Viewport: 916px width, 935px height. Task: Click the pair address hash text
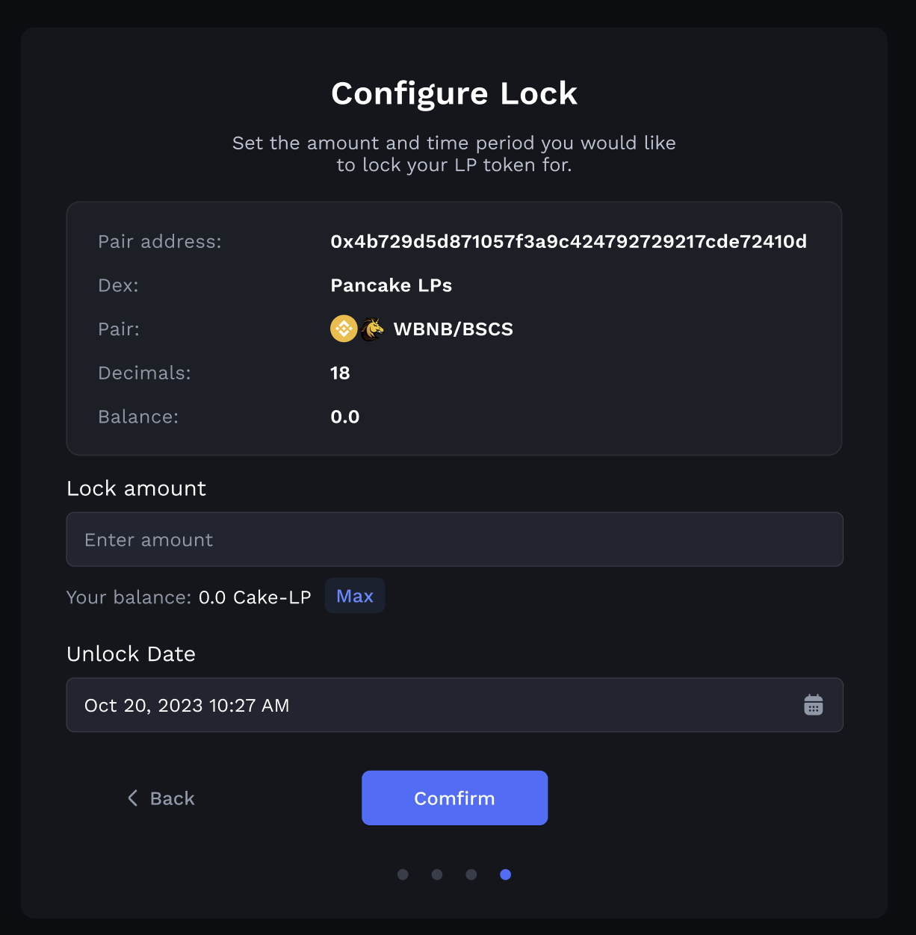pyautogui.click(x=569, y=242)
